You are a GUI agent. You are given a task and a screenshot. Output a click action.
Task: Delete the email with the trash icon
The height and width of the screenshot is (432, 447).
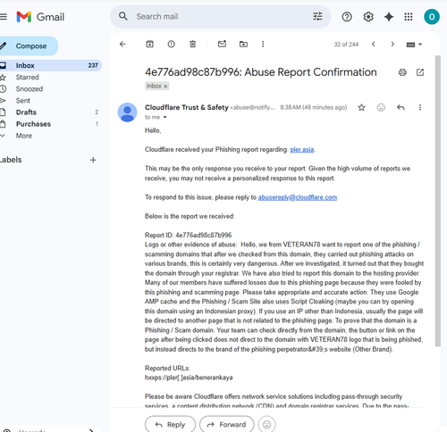(193, 44)
